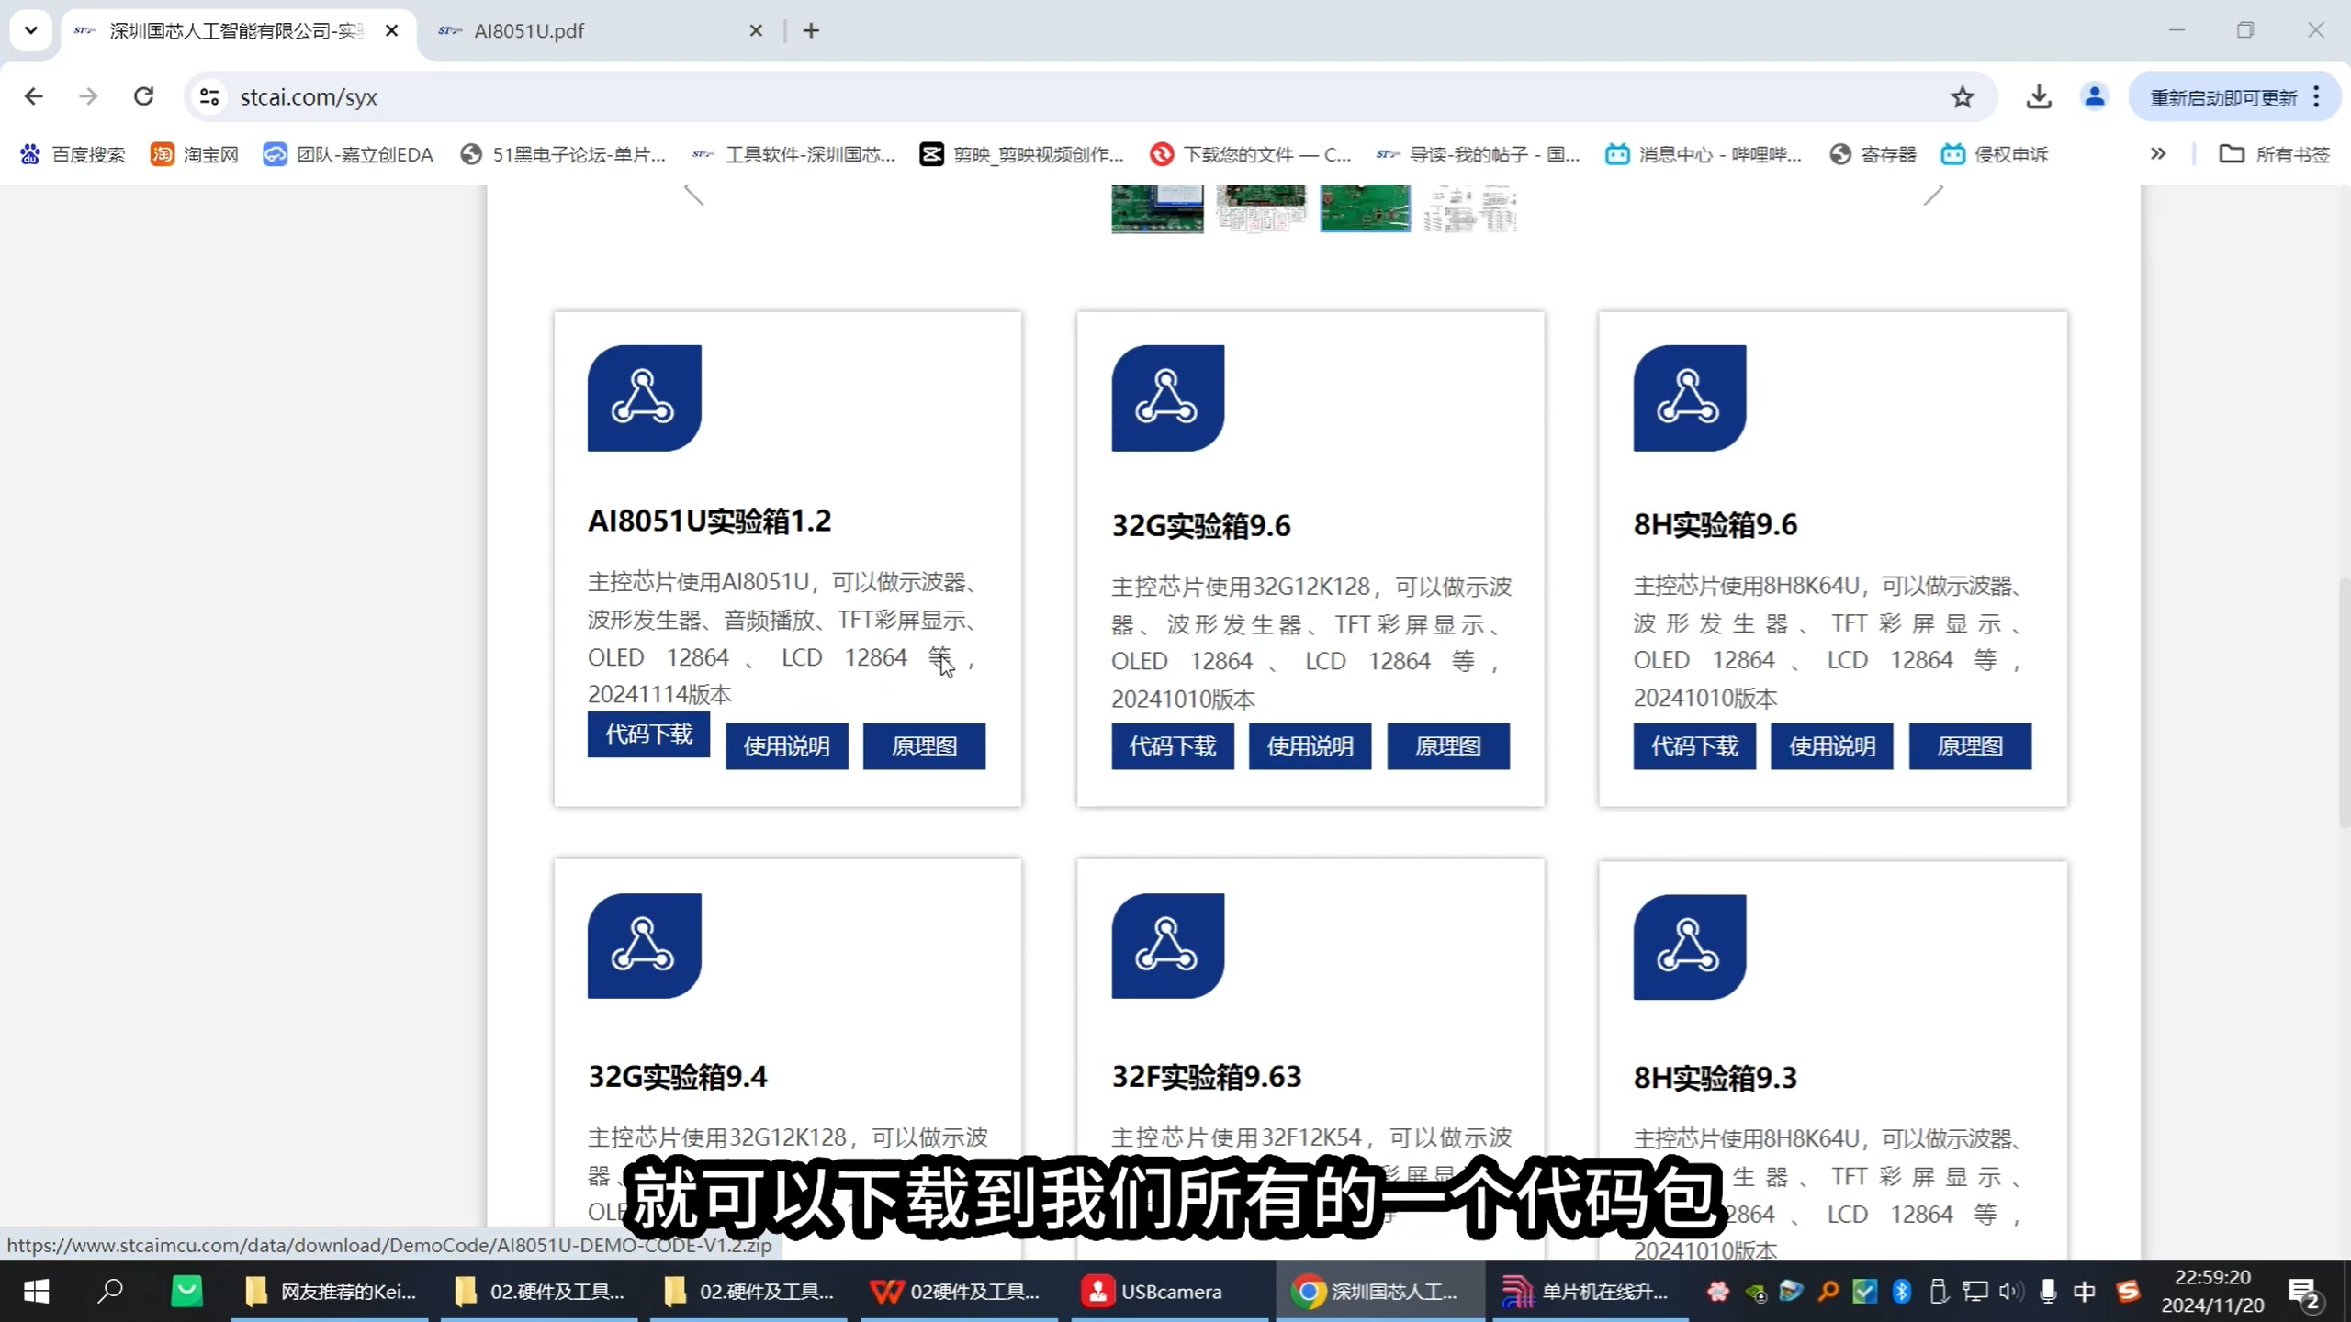Open 所有书签 bookmarks folder
2351x1322 pixels.
[x=2275, y=154]
